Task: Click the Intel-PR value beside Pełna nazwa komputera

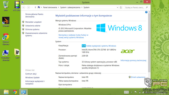Action: pyautogui.click(x=85, y=81)
